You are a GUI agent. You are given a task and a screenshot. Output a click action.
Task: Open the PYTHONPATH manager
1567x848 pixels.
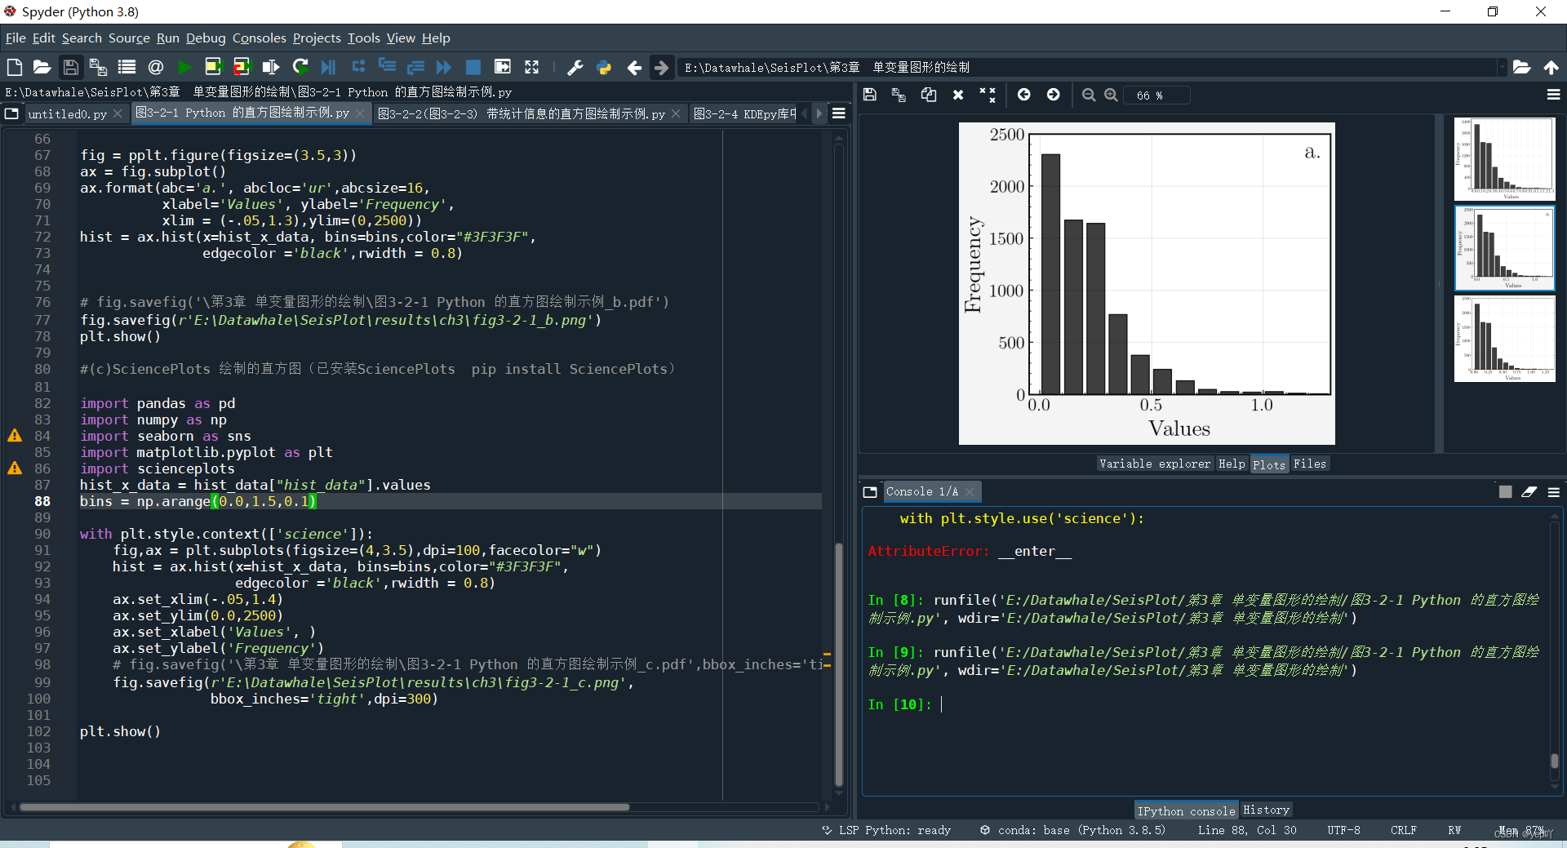point(604,67)
